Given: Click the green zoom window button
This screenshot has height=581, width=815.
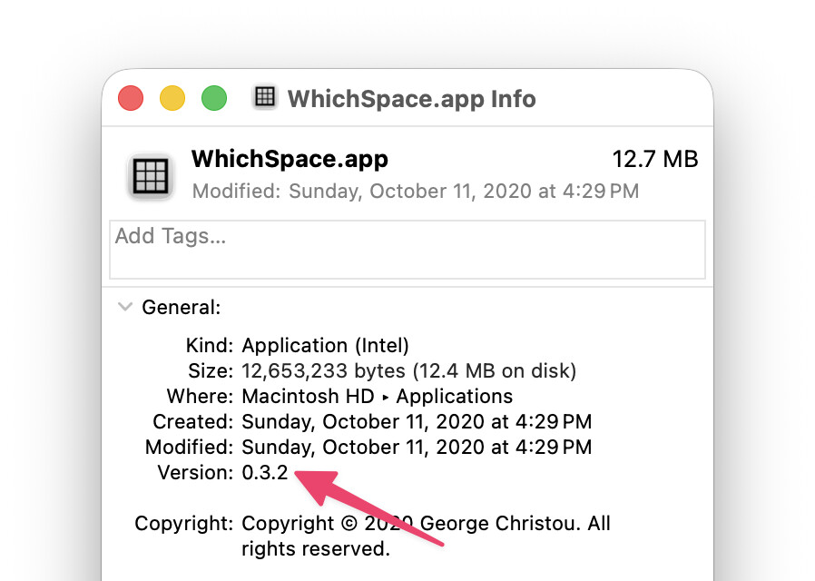Looking at the screenshot, I should [214, 98].
